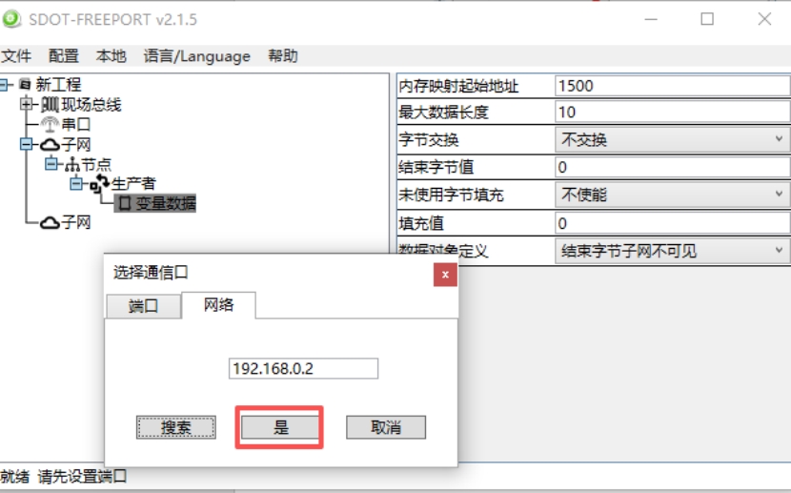Click the 内存映射起始地址 value field 1500
The image size is (791, 493).
point(673,86)
